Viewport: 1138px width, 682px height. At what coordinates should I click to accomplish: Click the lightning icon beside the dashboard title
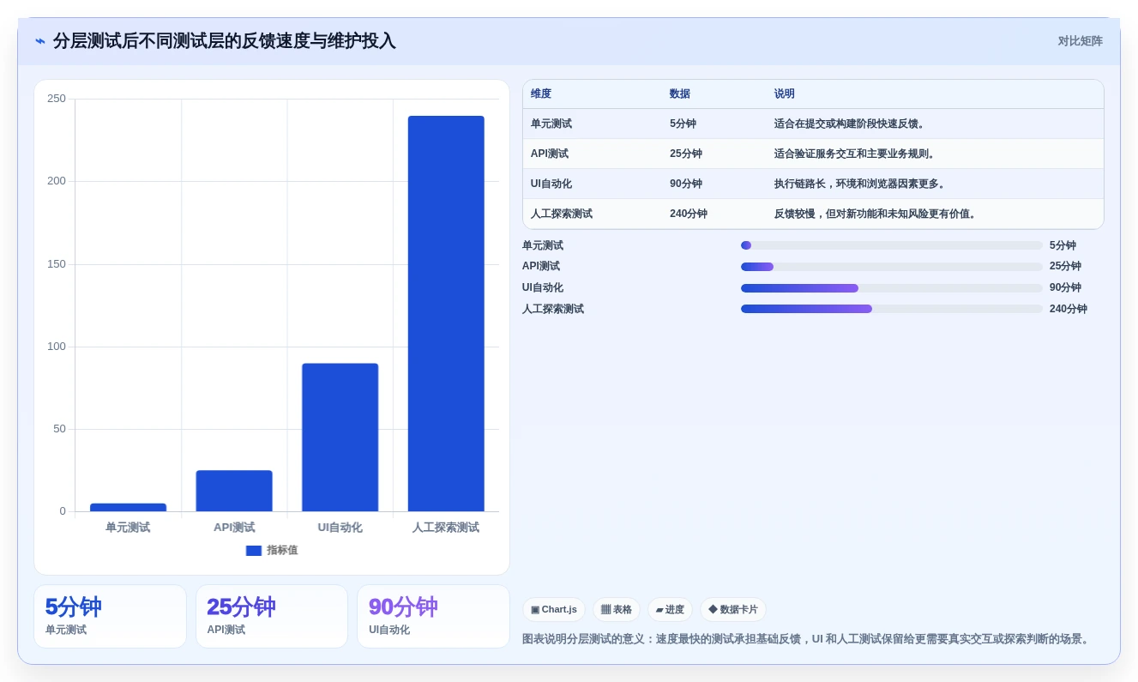coord(40,41)
